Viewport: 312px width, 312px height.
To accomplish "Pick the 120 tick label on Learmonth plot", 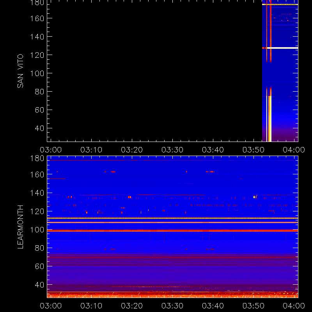I will coord(37,211).
